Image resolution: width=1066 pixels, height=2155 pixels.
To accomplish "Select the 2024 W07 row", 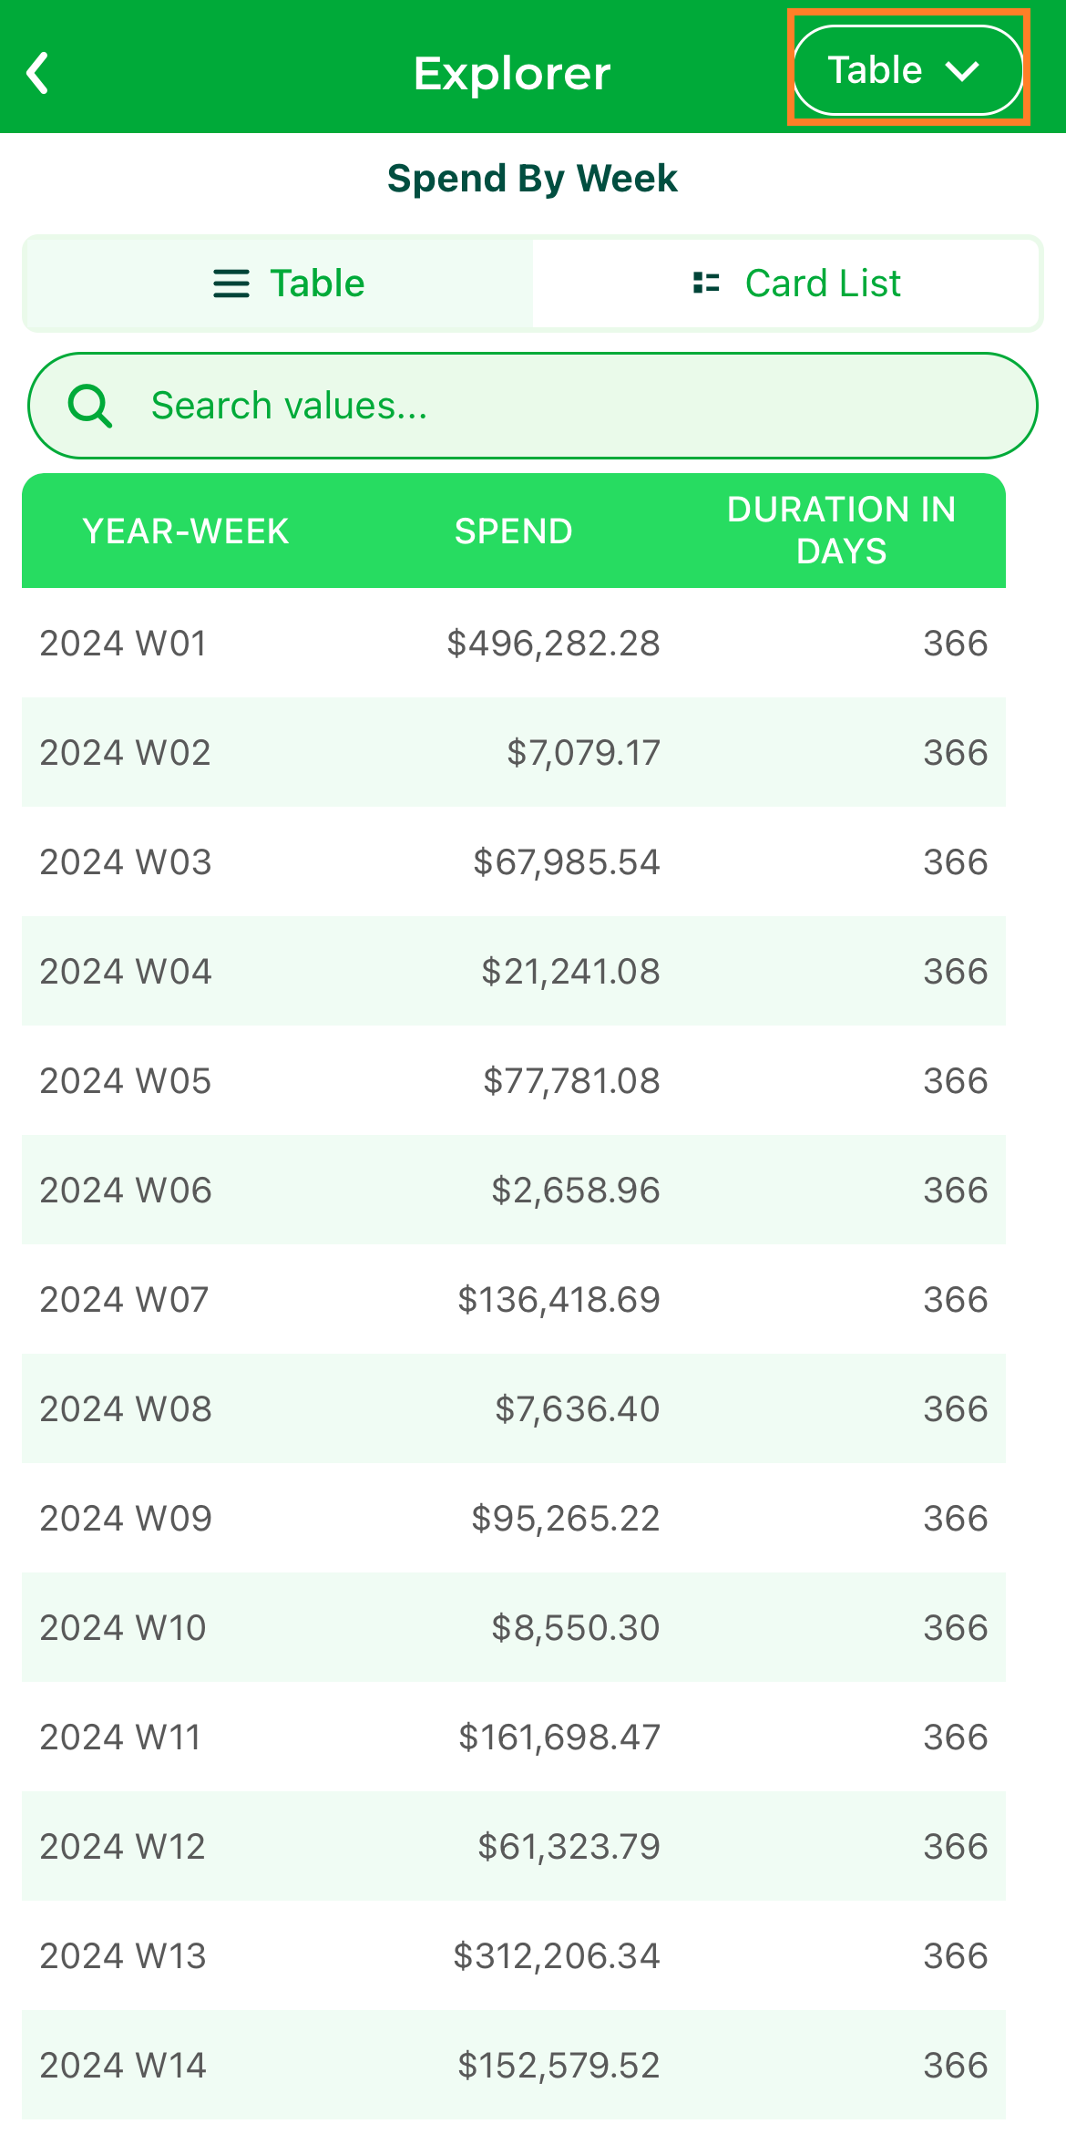I will point(514,1299).
